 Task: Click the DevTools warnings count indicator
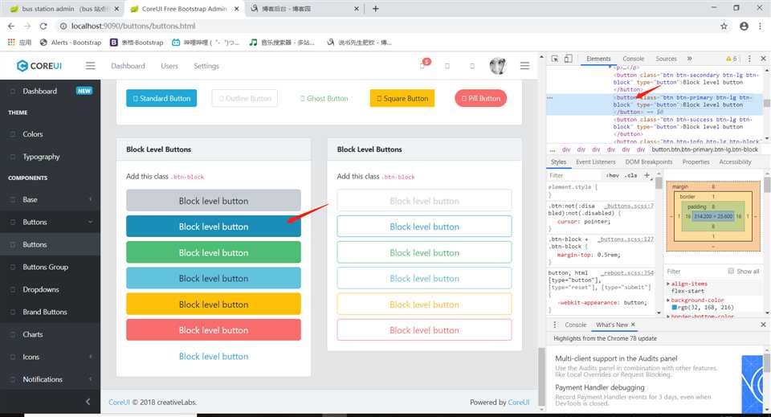[731, 59]
